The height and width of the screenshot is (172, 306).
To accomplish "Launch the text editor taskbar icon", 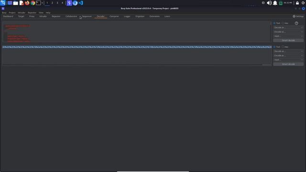I will 22,3.
